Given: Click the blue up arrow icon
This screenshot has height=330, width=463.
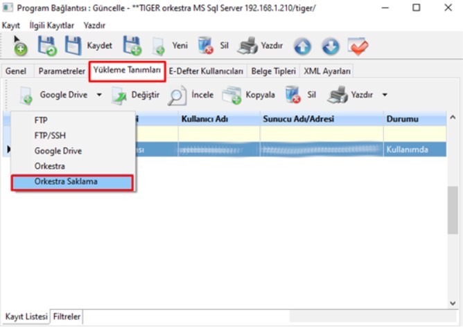Looking at the screenshot, I should pos(302,46).
